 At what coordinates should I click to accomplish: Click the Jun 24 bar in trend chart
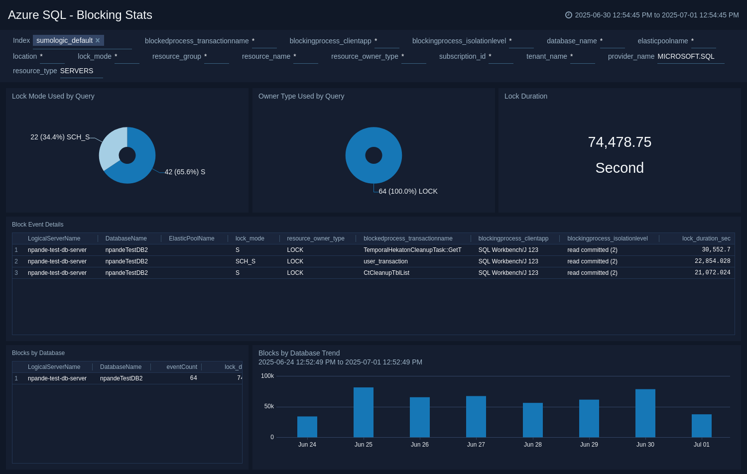click(307, 427)
